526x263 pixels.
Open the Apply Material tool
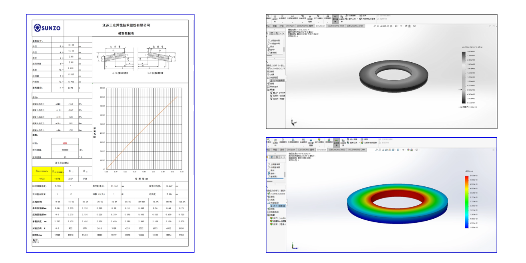(275, 18)
